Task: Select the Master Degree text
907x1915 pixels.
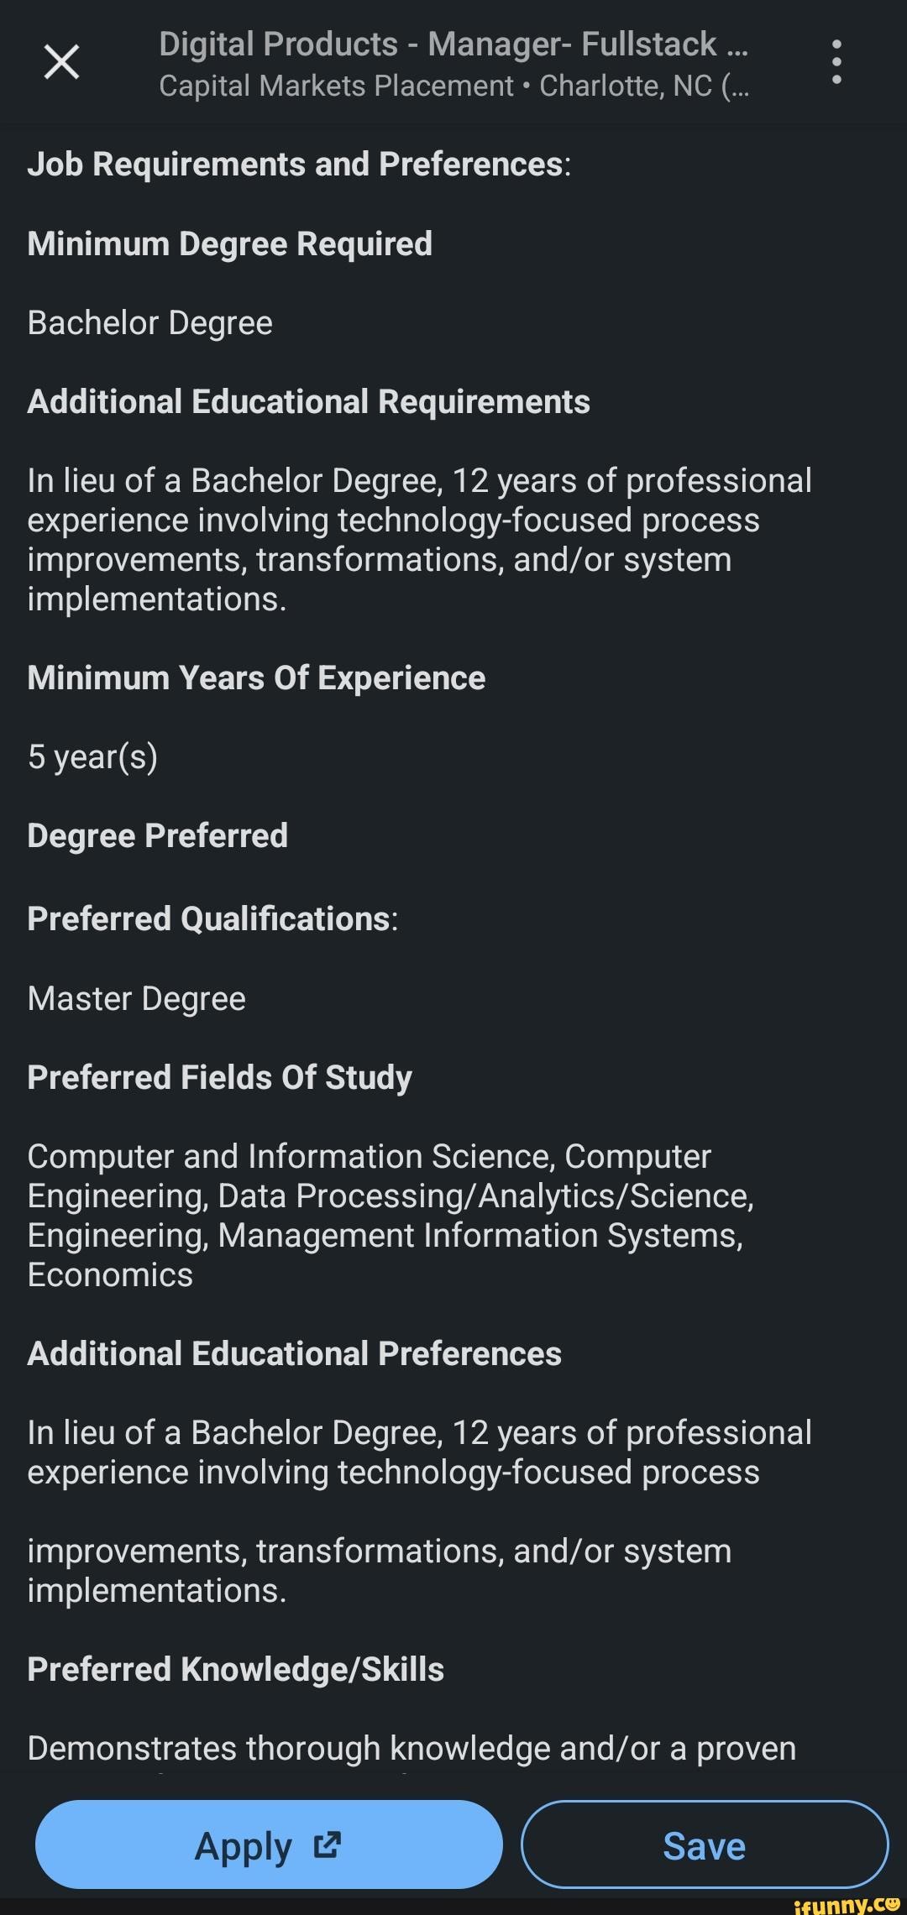Action: (x=136, y=998)
